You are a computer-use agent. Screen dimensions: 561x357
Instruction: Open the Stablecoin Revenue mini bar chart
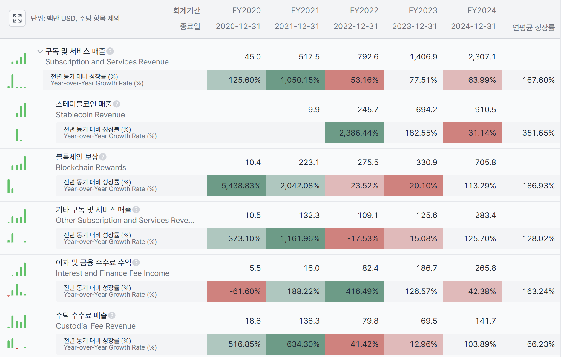click(x=21, y=110)
